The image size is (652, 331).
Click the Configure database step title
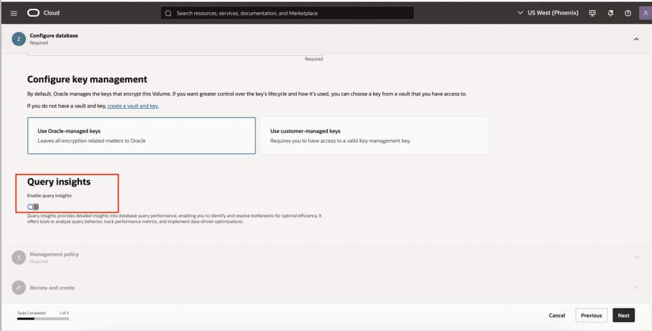[53, 36]
